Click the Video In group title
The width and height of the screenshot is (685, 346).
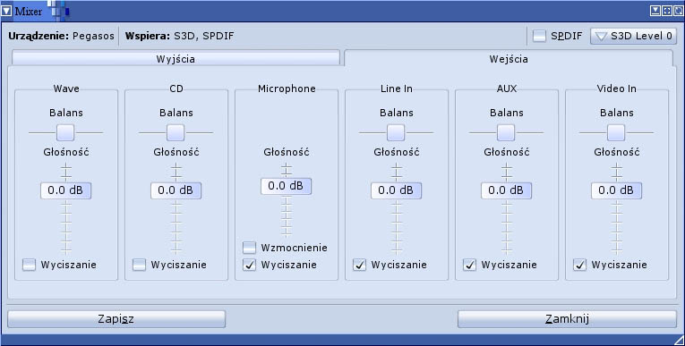point(616,89)
